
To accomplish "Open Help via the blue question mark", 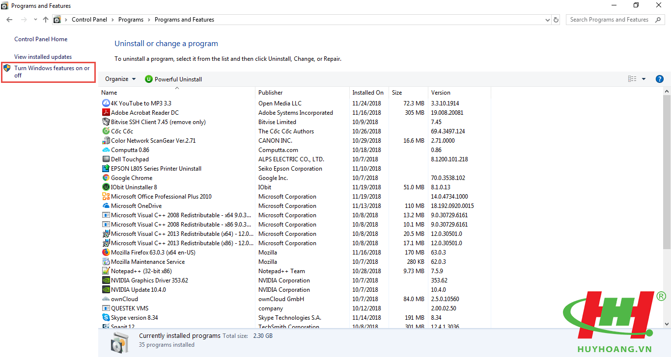I will pos(660,79).
